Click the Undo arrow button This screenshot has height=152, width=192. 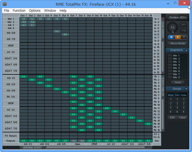click(x=184, y=25)
